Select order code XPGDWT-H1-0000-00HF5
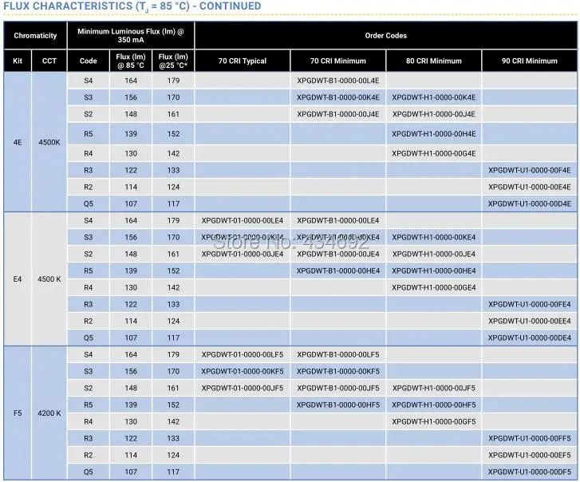This screenshot has height=482, width=580. (433, 405)
